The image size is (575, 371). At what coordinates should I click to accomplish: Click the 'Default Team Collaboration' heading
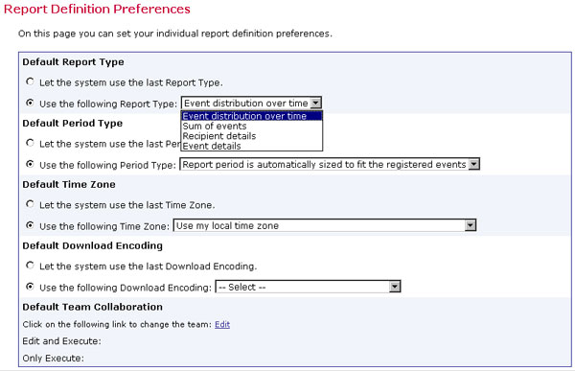click(x=92, y=307)
